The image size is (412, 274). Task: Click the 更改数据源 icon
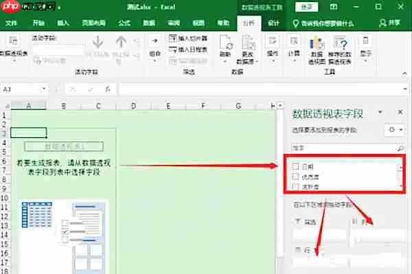click(x=248, y=43)
